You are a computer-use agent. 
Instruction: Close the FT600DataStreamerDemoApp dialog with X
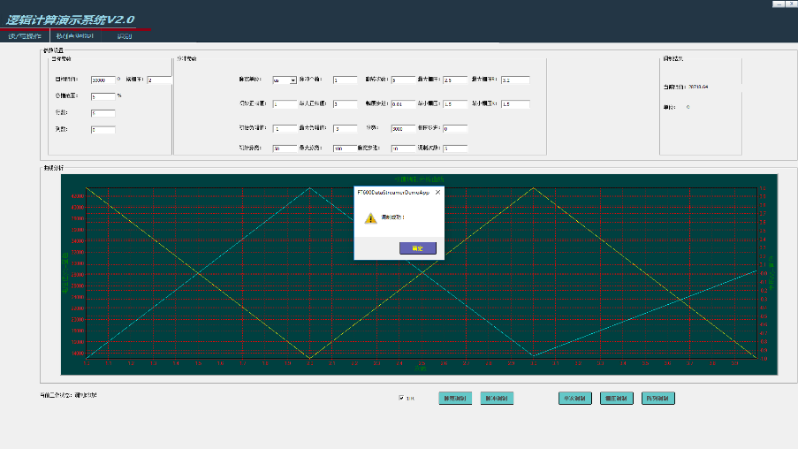(x=437, y=193)
